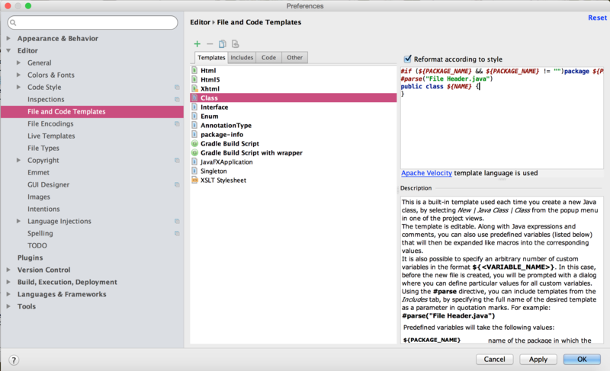Open the Spelling settings entry
610x371 pixels.
pyautogui.click(x=40, y=233)
